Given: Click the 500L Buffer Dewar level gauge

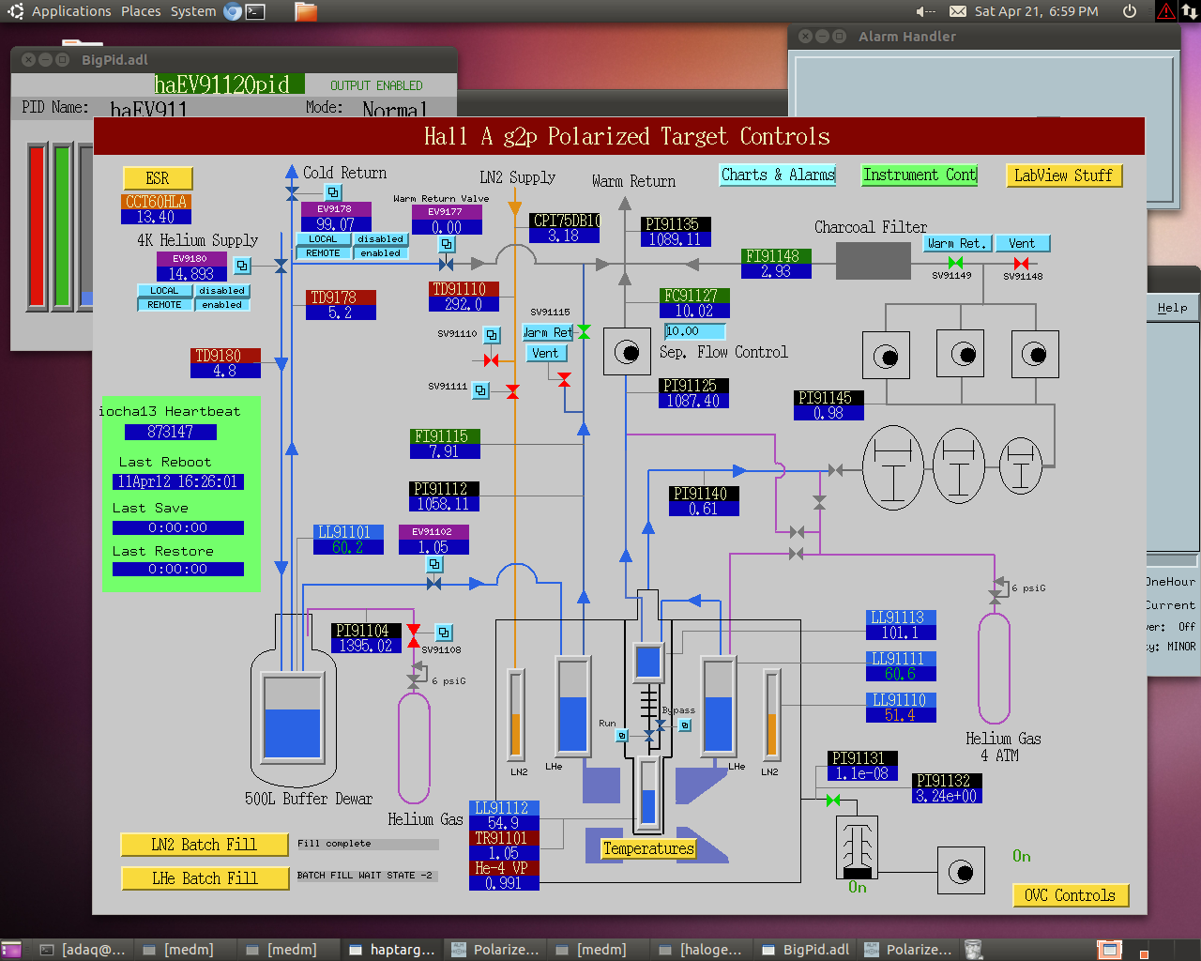Looking at the screenshot, I should (293, 717).
